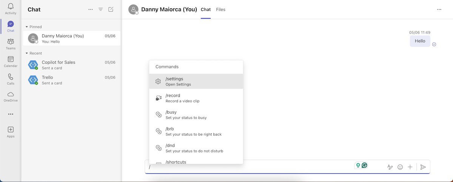Click the 05/06 11:49 message timestamp
This screenshot has height=182, width=453.
click(x=419, y=32)
